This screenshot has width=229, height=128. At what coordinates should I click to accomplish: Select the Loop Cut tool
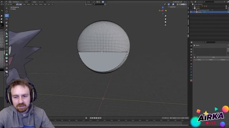pyautogui.click(x=6, y=48)
